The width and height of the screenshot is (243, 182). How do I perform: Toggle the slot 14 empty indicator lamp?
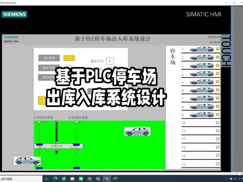pos(217,155)
